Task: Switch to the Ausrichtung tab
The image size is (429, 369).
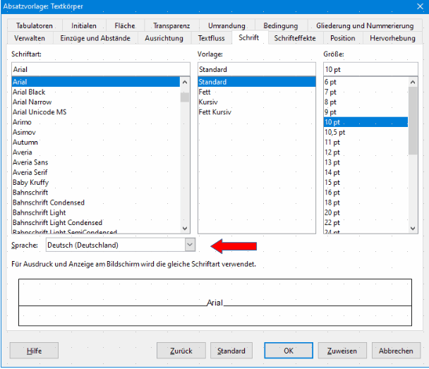Action: tap(164, 38)
